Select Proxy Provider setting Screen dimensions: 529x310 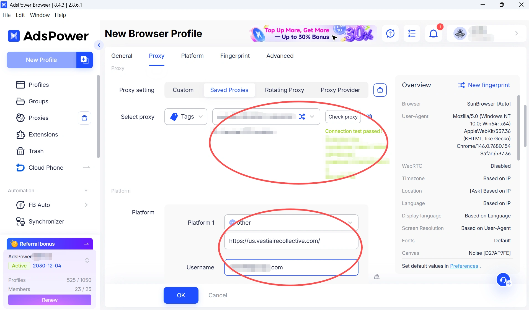(x=340, y=90)
